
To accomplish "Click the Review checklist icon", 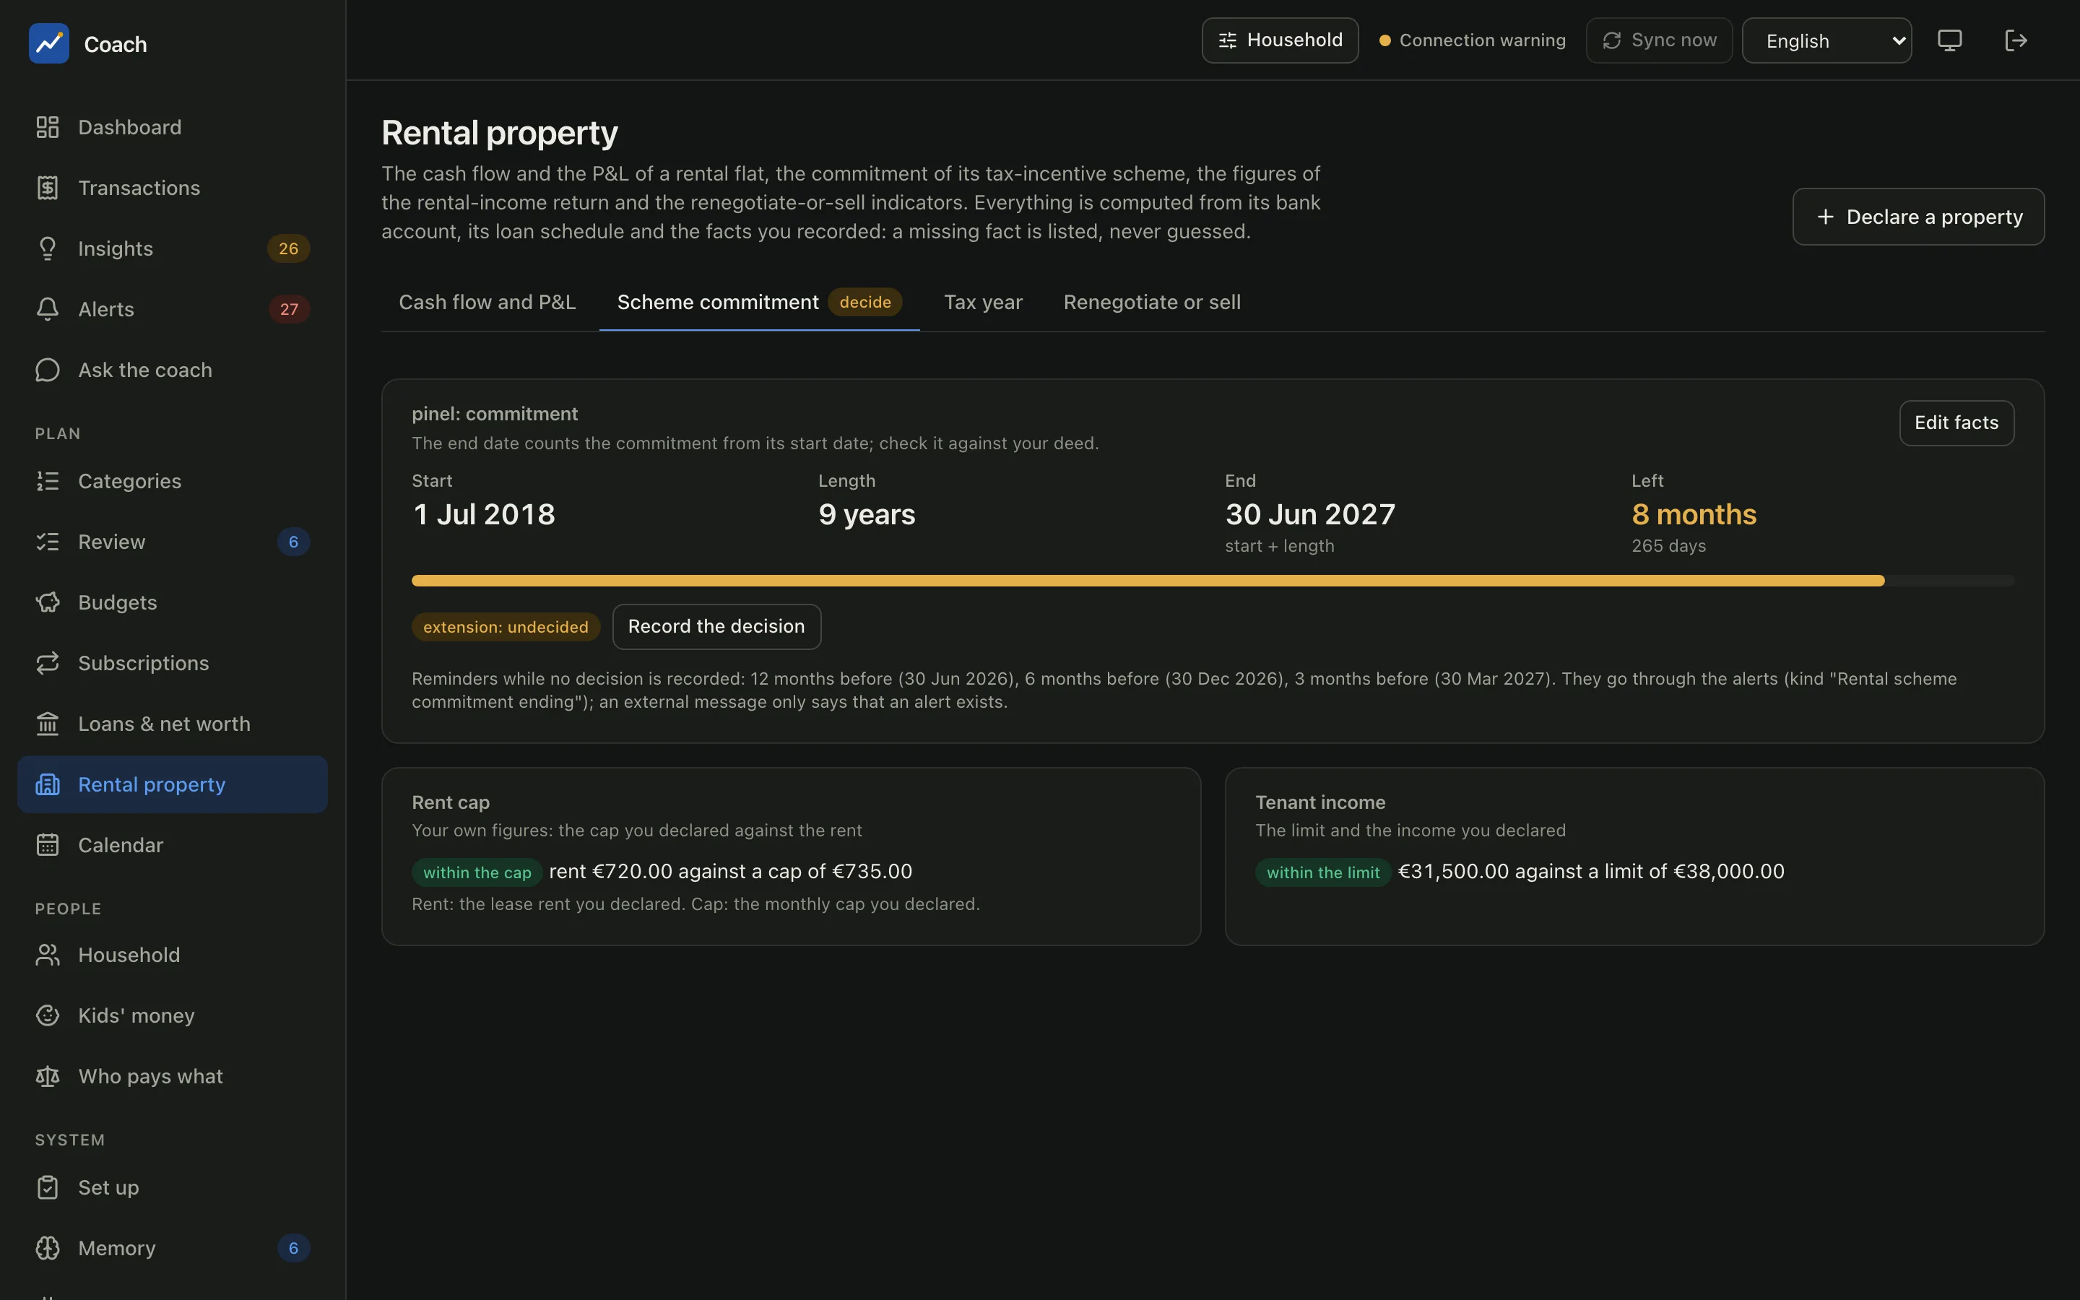I will (x=47, y=542).
